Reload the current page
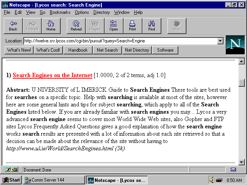This screenshot has height=185, width=247. (x=76, y=25)
